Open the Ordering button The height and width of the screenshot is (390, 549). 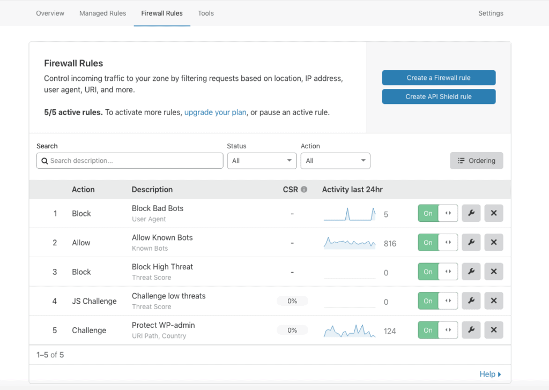pyautogui.click(x=477, y=161)
